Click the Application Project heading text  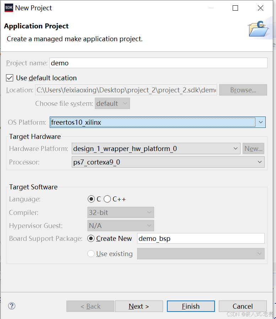[36, 26]
